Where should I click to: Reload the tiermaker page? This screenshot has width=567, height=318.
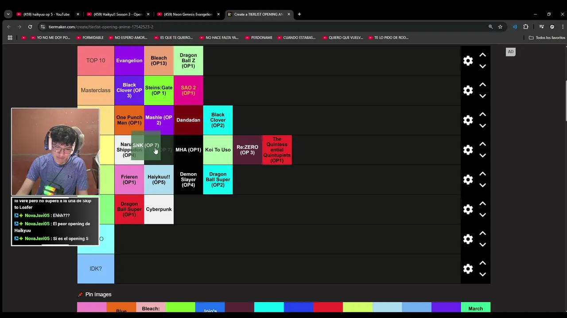pos(30,26)
